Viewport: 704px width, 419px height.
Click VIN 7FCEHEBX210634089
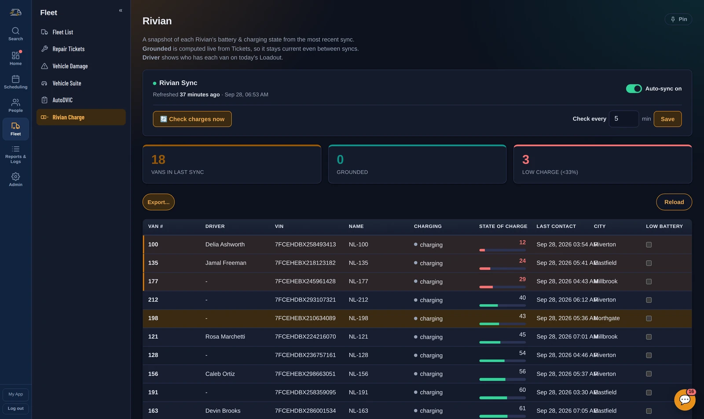305,318
